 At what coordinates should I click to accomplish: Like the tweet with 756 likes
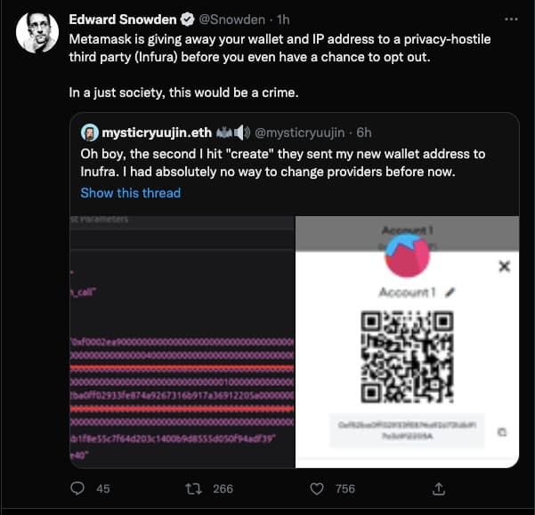pos(318,487)
